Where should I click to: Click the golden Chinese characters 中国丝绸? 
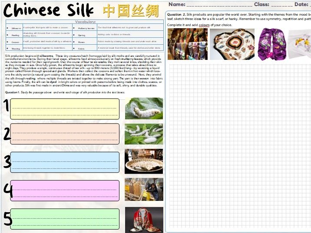[x=131, y=11]
